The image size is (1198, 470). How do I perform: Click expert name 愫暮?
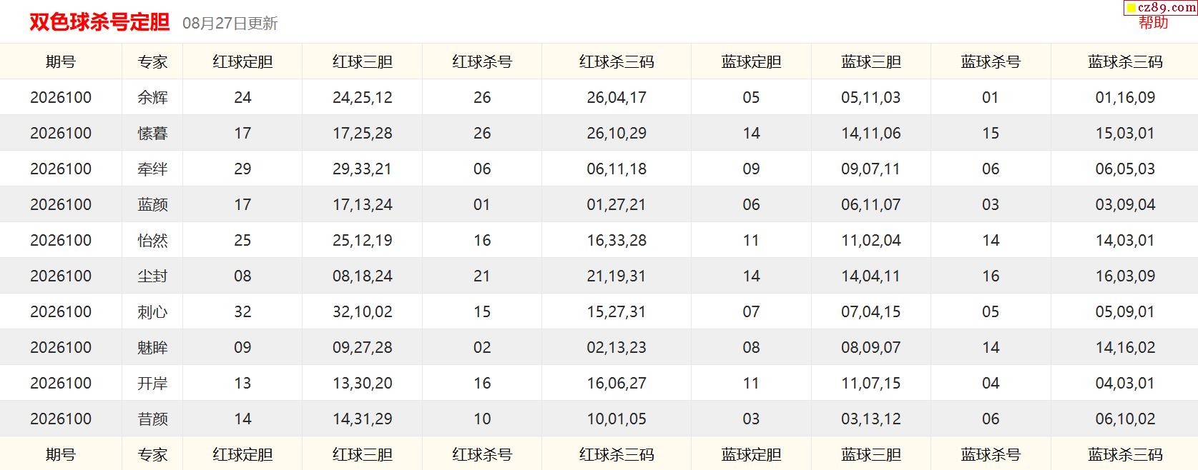[152, 134]
